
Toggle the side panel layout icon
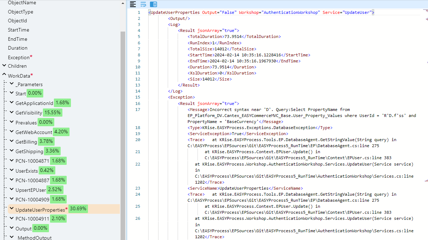[x=154, y=4]
